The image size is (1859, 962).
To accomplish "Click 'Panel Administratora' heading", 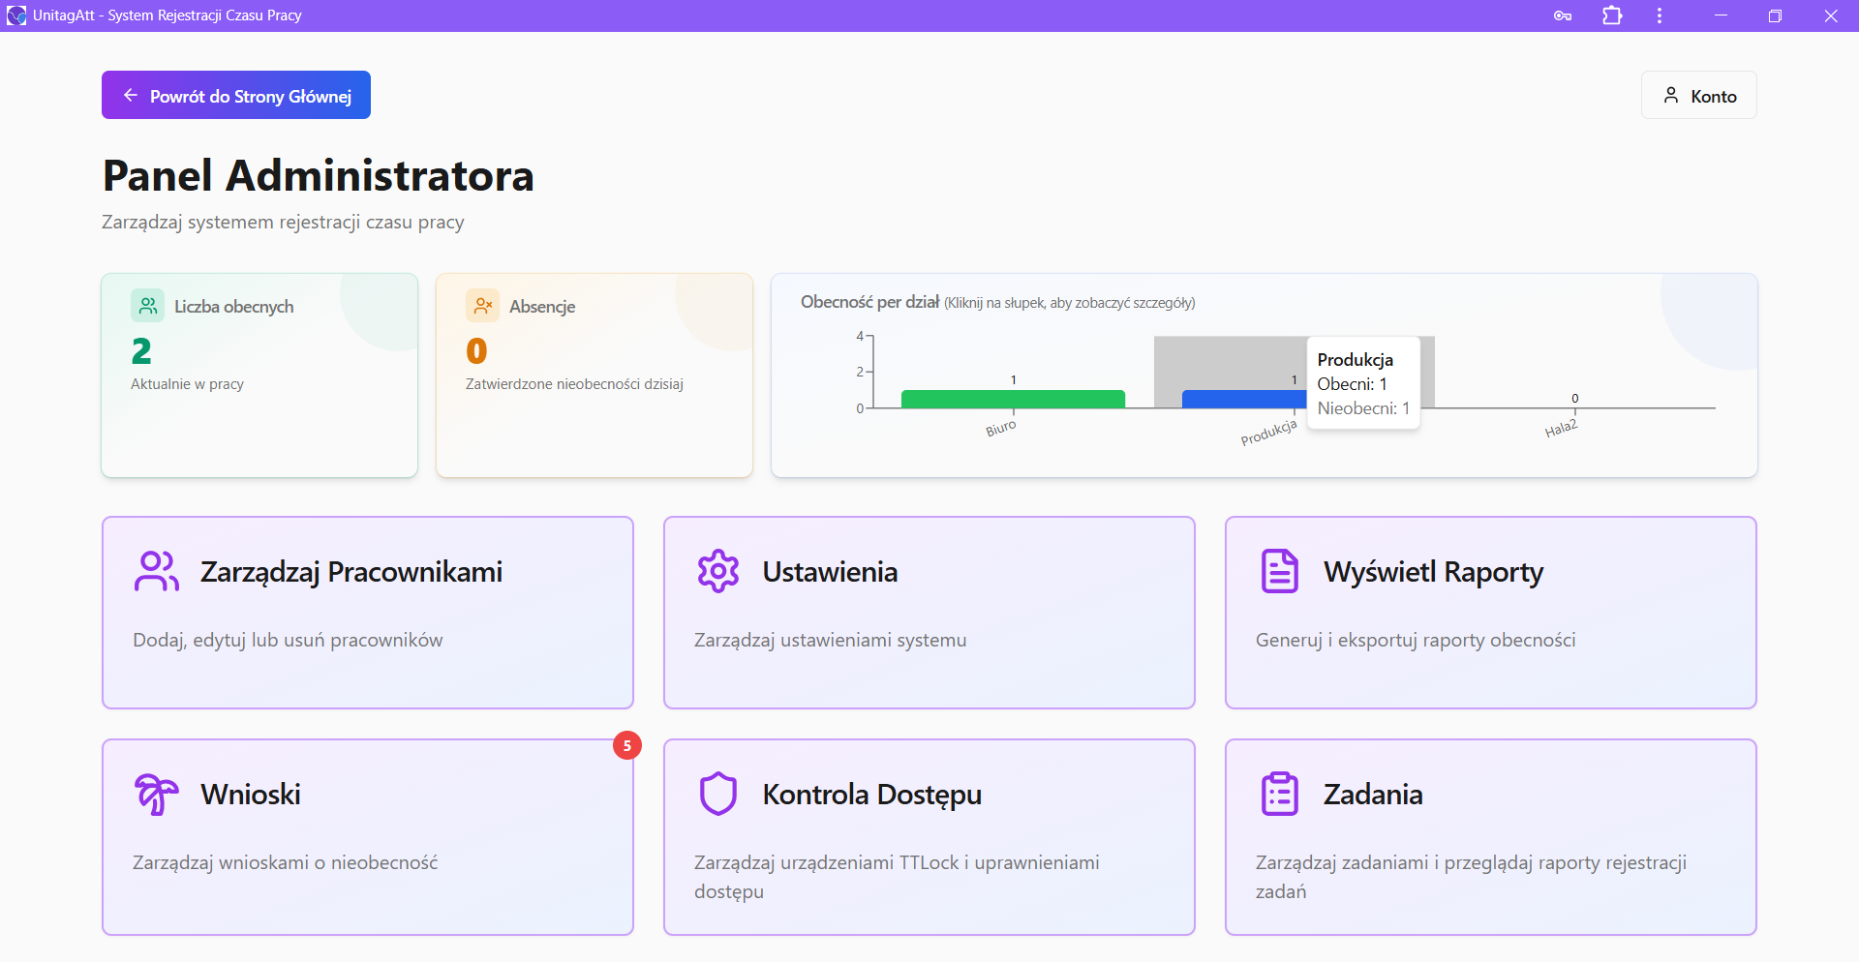I will [319, 175].
